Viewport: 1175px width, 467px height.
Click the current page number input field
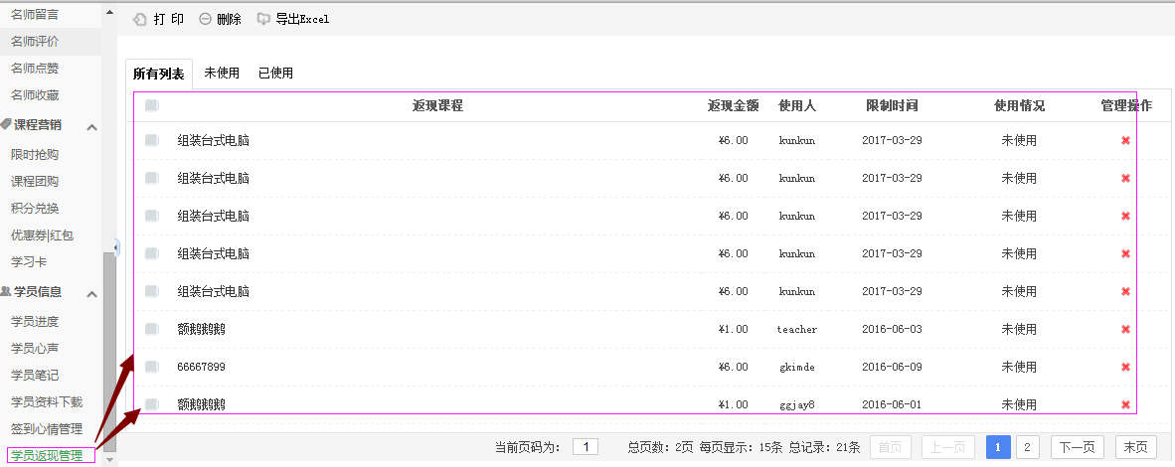[586, 447]
